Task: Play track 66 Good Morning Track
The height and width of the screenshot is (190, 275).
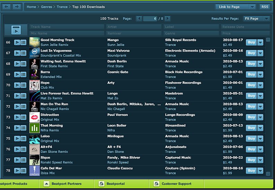Action: click(x=17, y=42)
